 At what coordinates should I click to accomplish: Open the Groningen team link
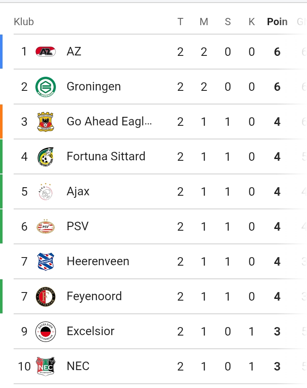tap(94, 87)
